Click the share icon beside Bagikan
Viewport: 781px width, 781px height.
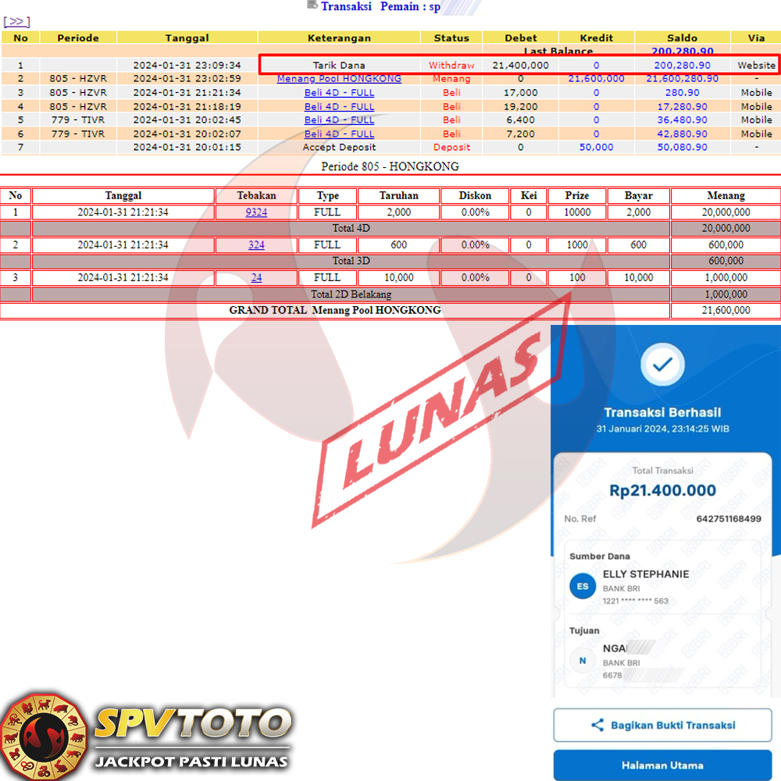point(597,726)
